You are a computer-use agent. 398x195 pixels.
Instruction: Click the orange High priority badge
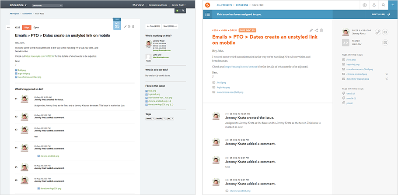pos(27,27)
